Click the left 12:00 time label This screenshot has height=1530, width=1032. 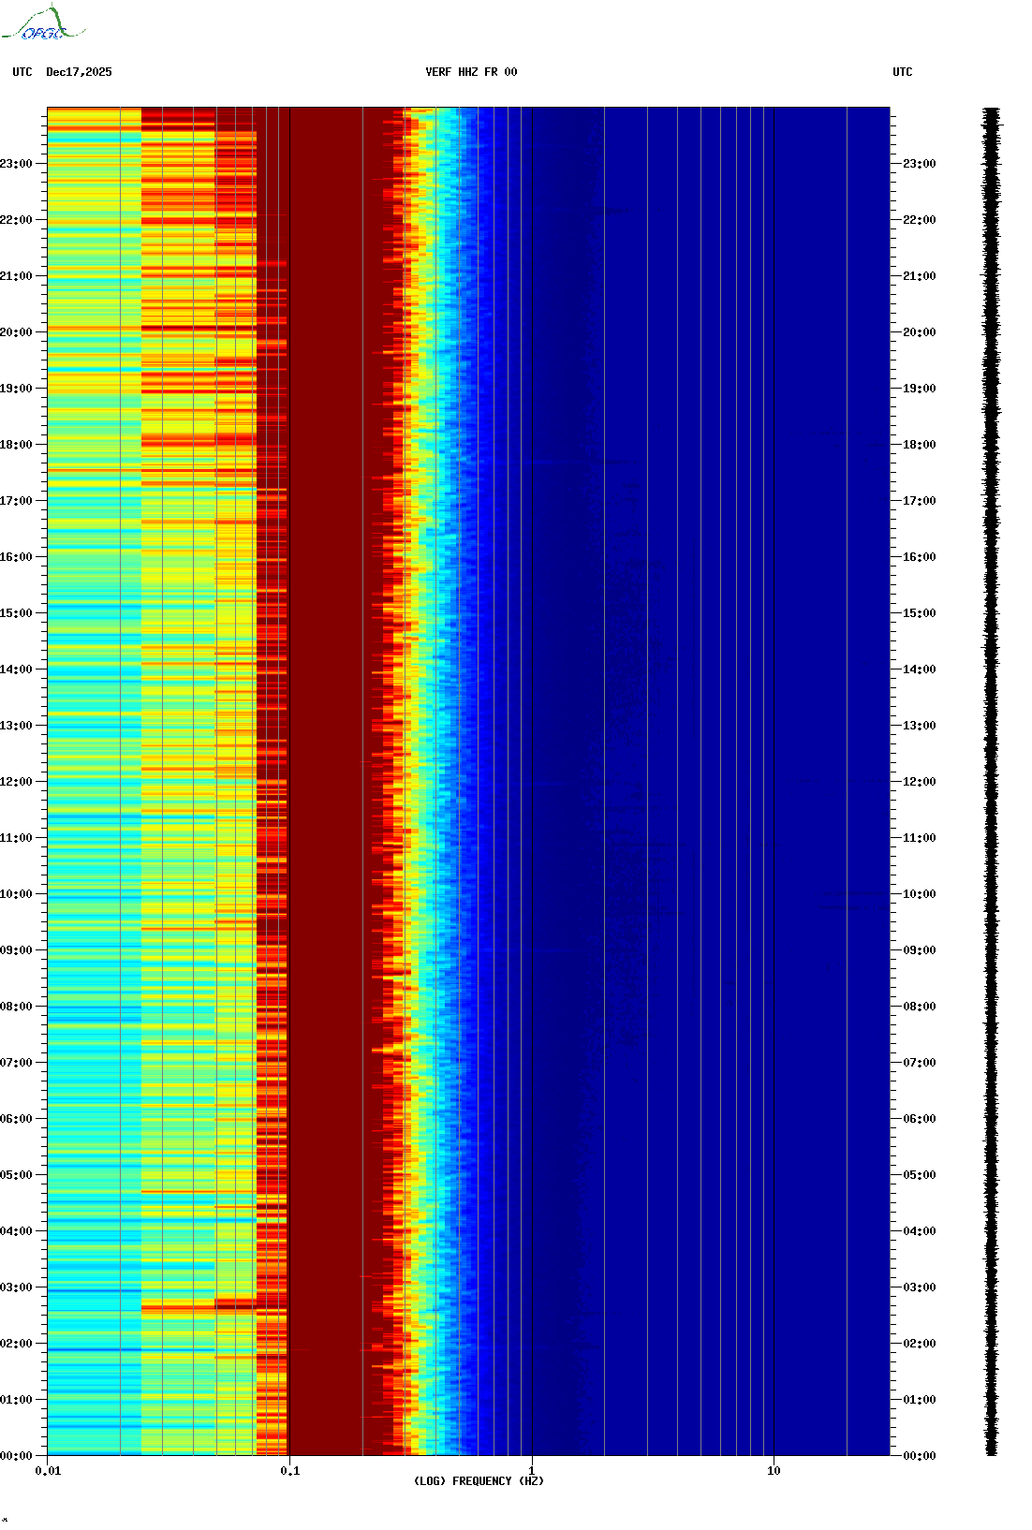point(16,782)
